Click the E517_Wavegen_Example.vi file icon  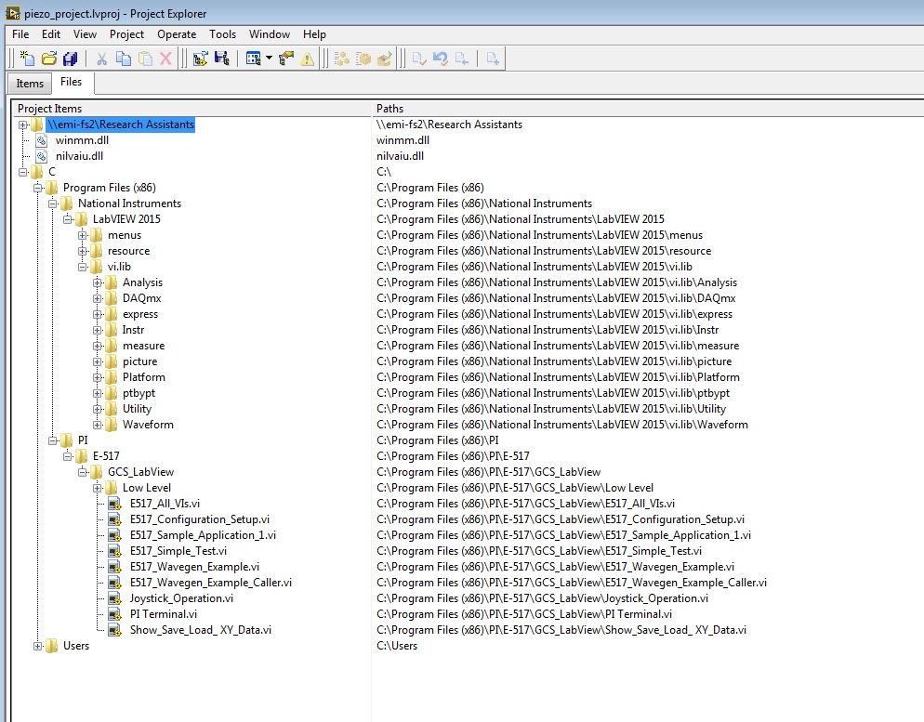coord(114,567)
